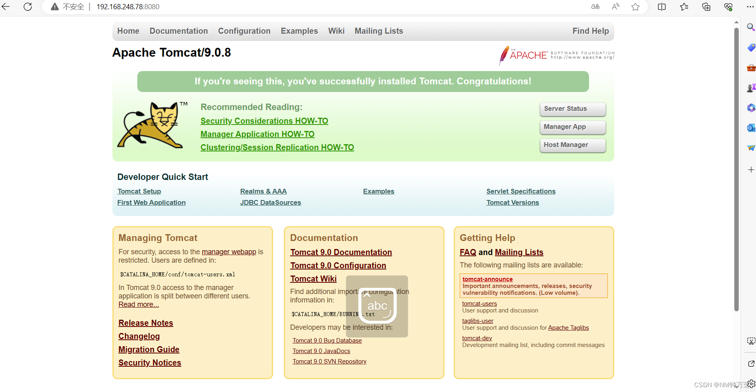Open Tomcat 9.0 Configuration link
The width and height of the screenshot is (756, 392).
[338, 265]
